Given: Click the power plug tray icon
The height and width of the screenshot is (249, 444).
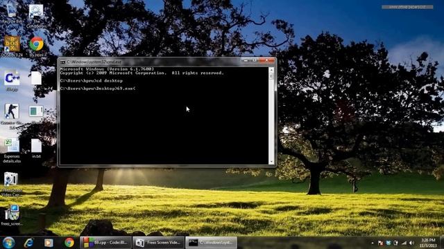Looking at the screenshot, I should pyautogui.click(x=396, y=243).
